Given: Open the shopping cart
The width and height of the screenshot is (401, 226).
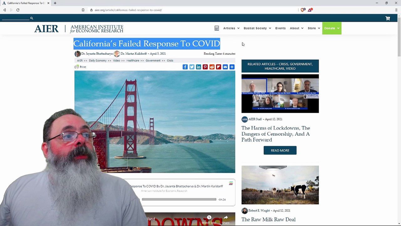Looking at the screenshot, I should click(x=388, y=18).
